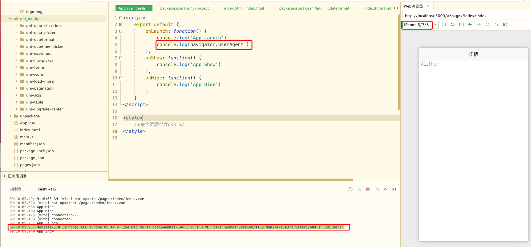Screen dimensions: 531x247
Task: Expand the uni-datetime-picker folder
Action: tap(16, 46)
